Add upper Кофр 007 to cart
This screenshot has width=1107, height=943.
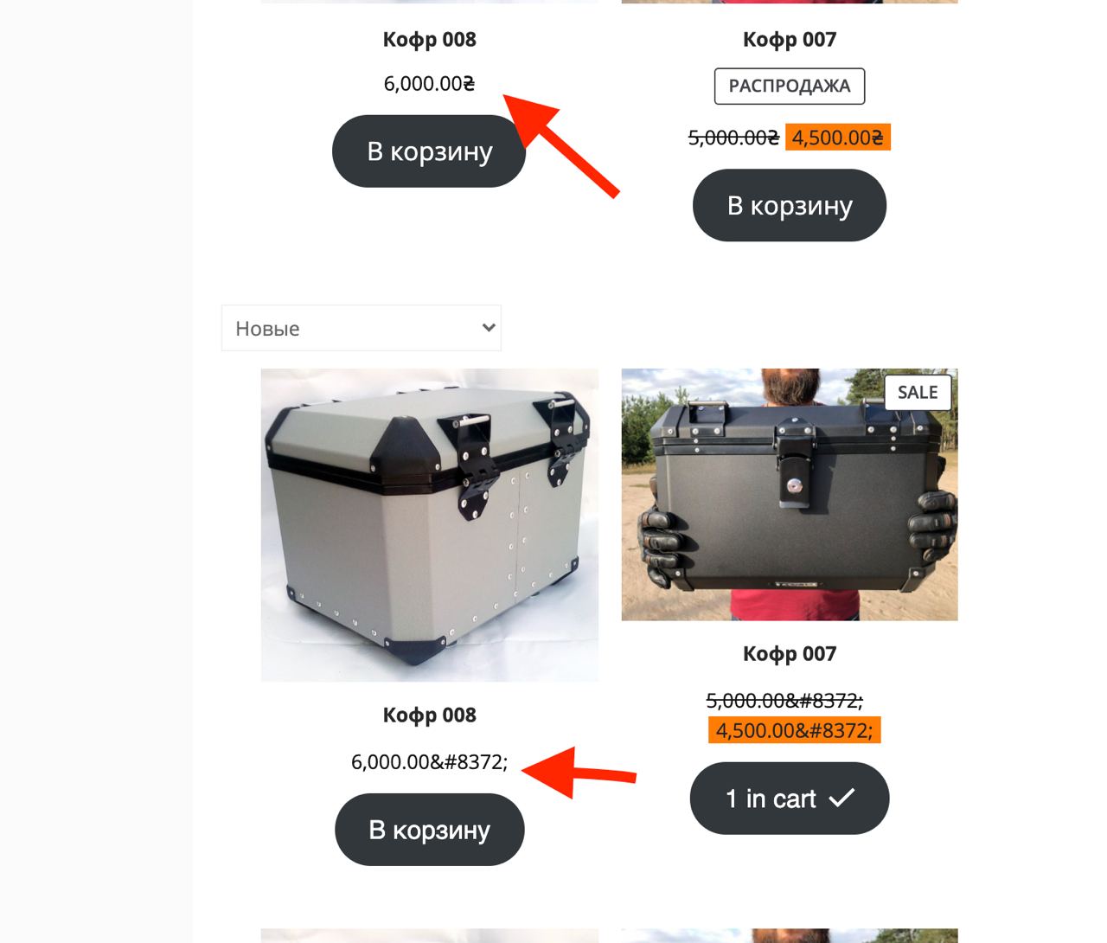pos(790,205)
